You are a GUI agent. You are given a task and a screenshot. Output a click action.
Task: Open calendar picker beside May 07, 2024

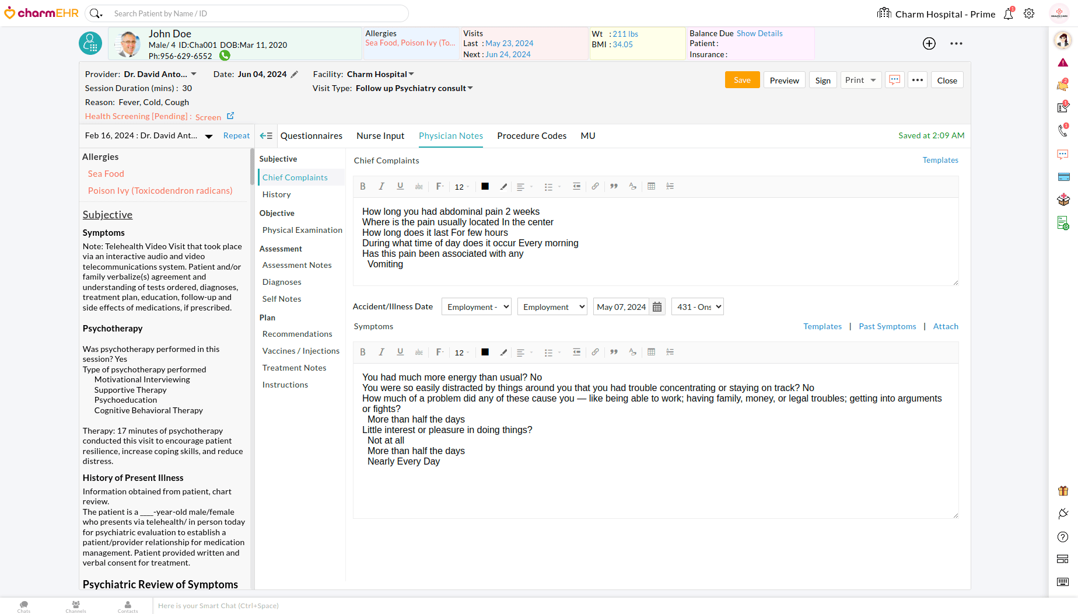(x=657, y=307)
